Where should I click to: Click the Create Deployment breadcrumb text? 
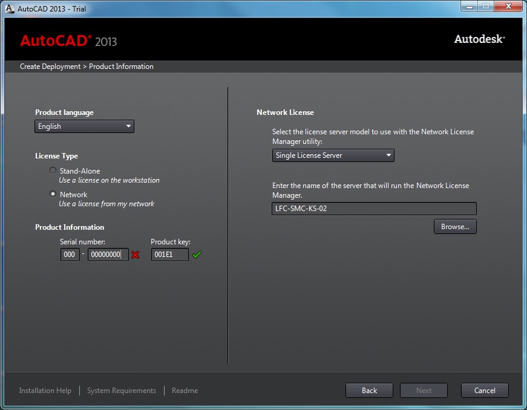pos(50,67)
